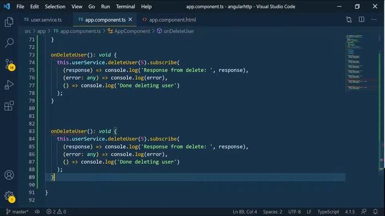Image resolution: width=385 pixels, height=216 pixels.
Task: Click line number 91 in gutter
Action: coord(32,193)
